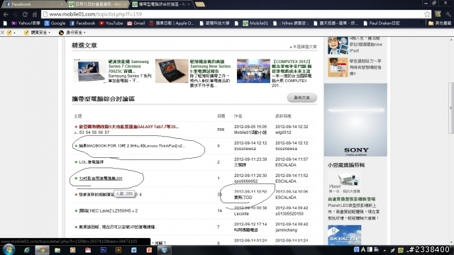Open page 2 of NEC LavieZ topic

pos(136,211)
